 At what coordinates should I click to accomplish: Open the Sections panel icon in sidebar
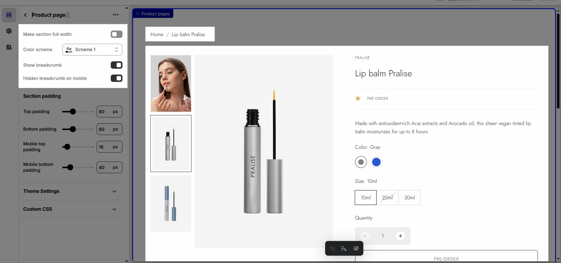(x=9, y=15)
